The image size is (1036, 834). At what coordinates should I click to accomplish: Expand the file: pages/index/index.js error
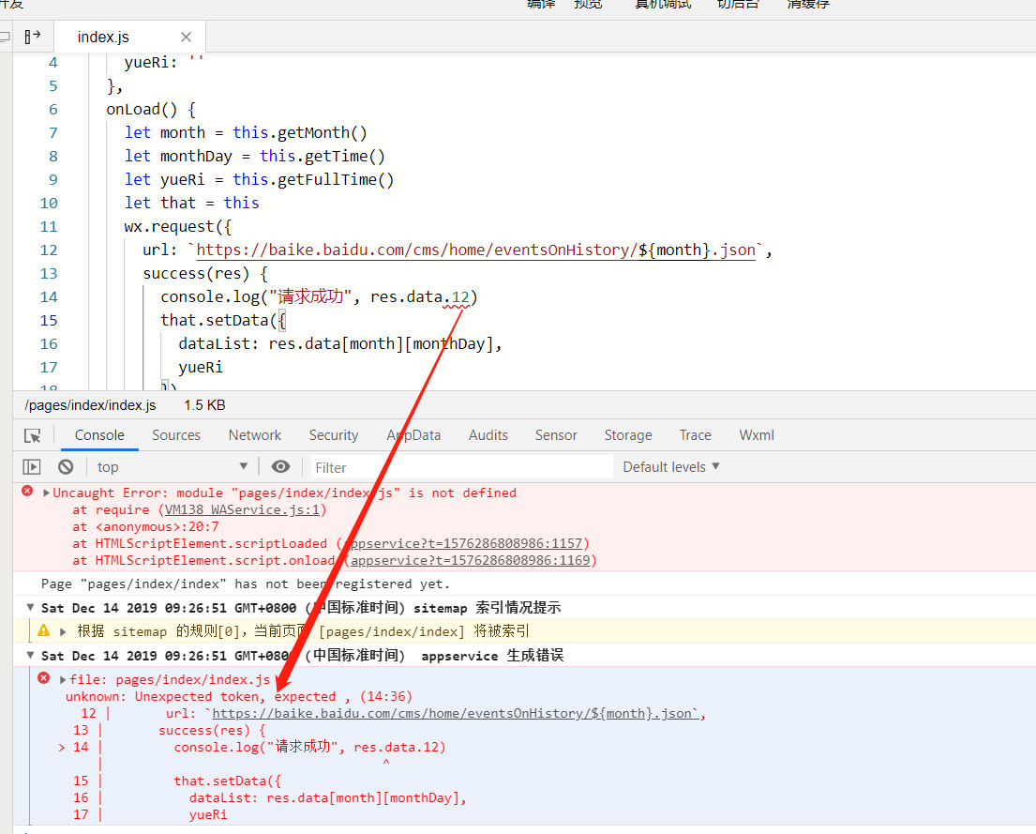coord(63,680)
